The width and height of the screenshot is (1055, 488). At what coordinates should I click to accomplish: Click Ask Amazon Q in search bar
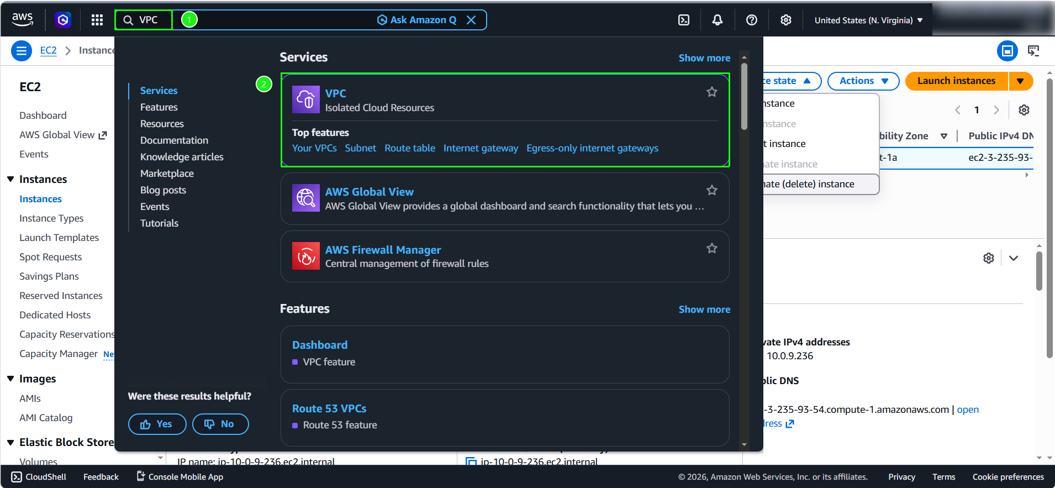[417, 20]
